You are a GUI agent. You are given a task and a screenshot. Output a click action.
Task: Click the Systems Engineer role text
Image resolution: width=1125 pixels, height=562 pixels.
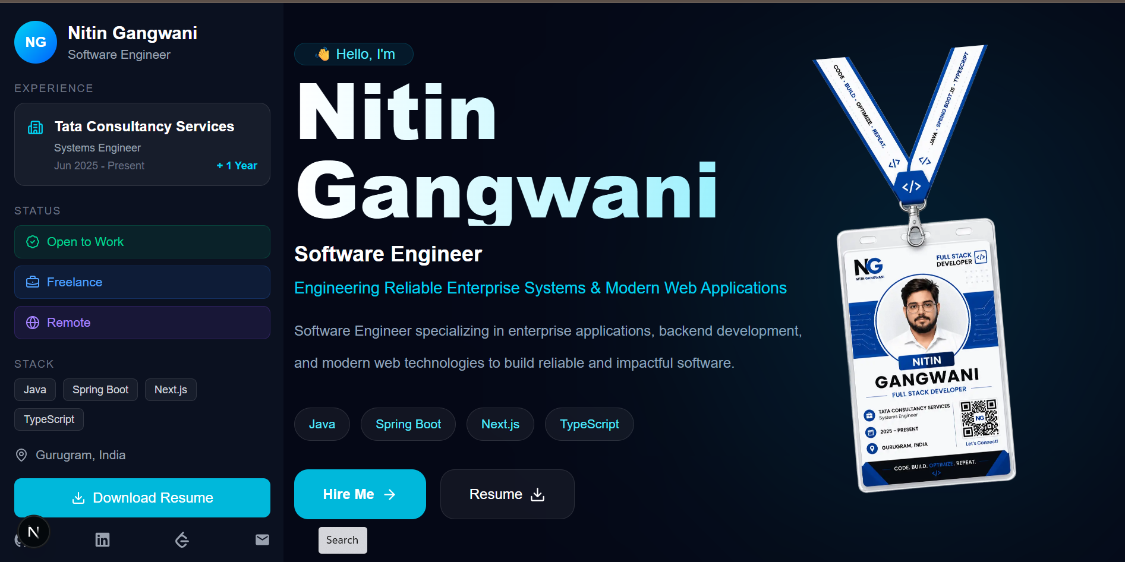click(x=97, y=148)
